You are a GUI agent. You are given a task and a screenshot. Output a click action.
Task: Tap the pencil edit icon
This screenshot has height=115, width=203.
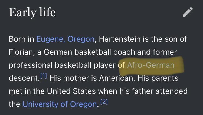tap(188, 12)
